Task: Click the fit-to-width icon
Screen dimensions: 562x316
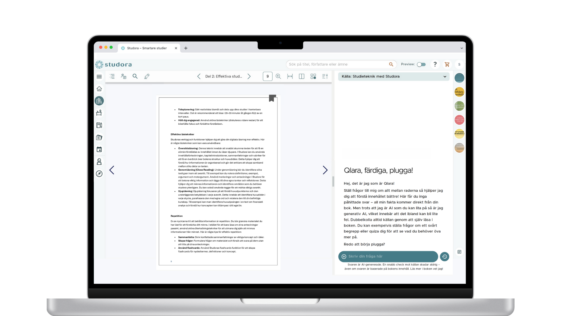Action: click(x=290, y=76)
